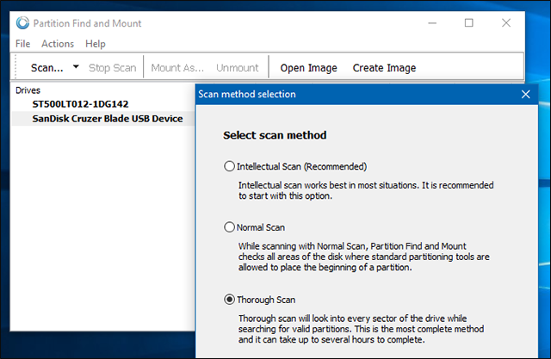551x359 pixels.
Task: Click the 'Select scan method' heading
Action: (275, 135)
